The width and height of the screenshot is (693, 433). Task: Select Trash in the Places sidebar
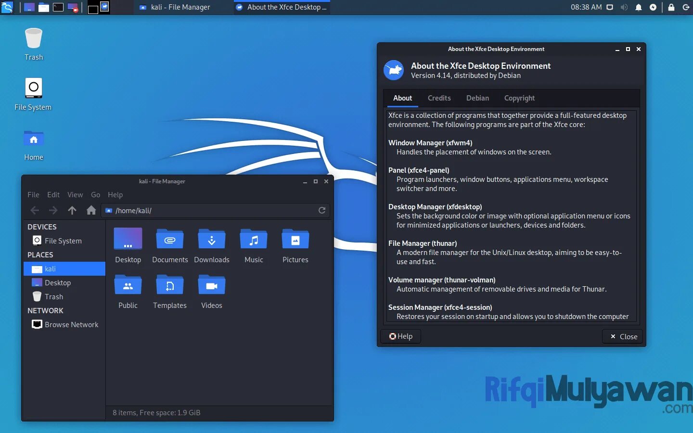[x=64, y=297]
